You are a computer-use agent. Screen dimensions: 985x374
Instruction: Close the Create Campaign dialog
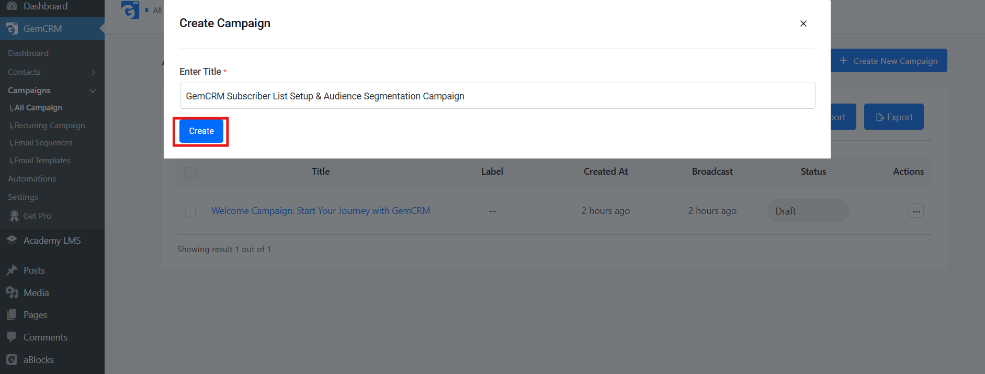point(803,24)
